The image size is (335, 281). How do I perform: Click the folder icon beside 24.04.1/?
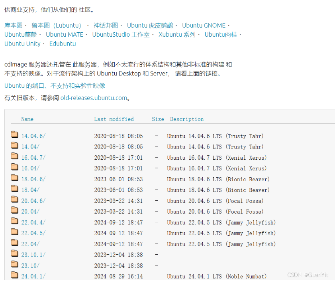click(x=14, y=275)
